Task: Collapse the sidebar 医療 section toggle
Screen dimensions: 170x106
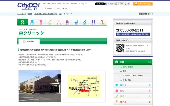Action: pos(150,62)
